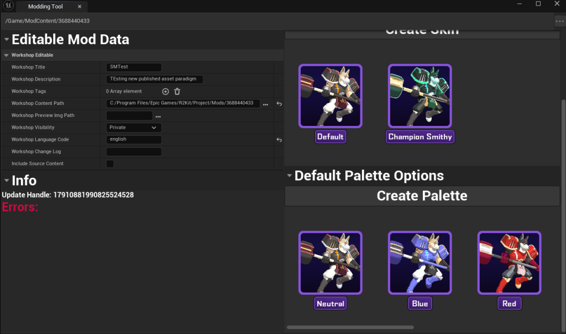Reset the Workshop Content Path to its default
The image size is (566, 334).
pos(279,104)
